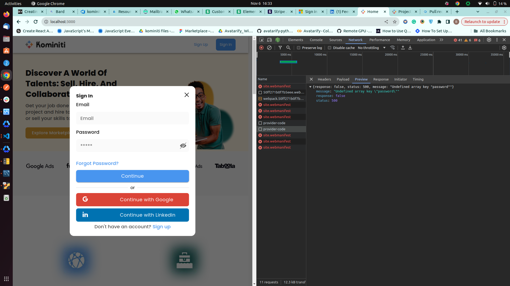Viewport: 510px width, 286px height.
Task: Open the network search magnifier icon
Action: click(x=288, y=48)
